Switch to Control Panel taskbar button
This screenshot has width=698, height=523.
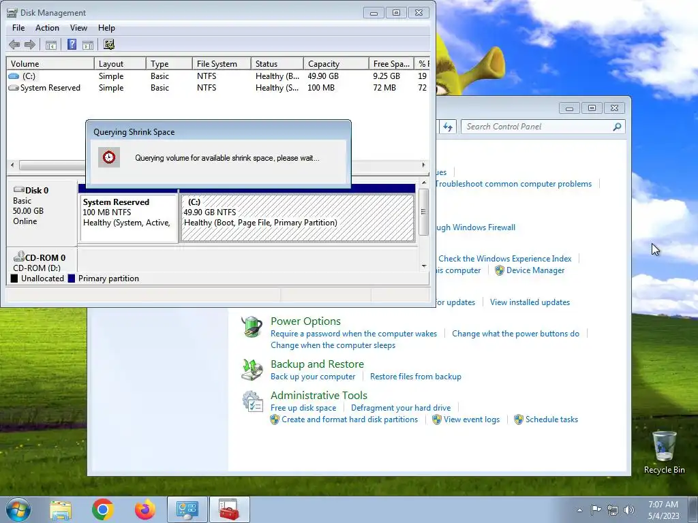coord(187,509)
